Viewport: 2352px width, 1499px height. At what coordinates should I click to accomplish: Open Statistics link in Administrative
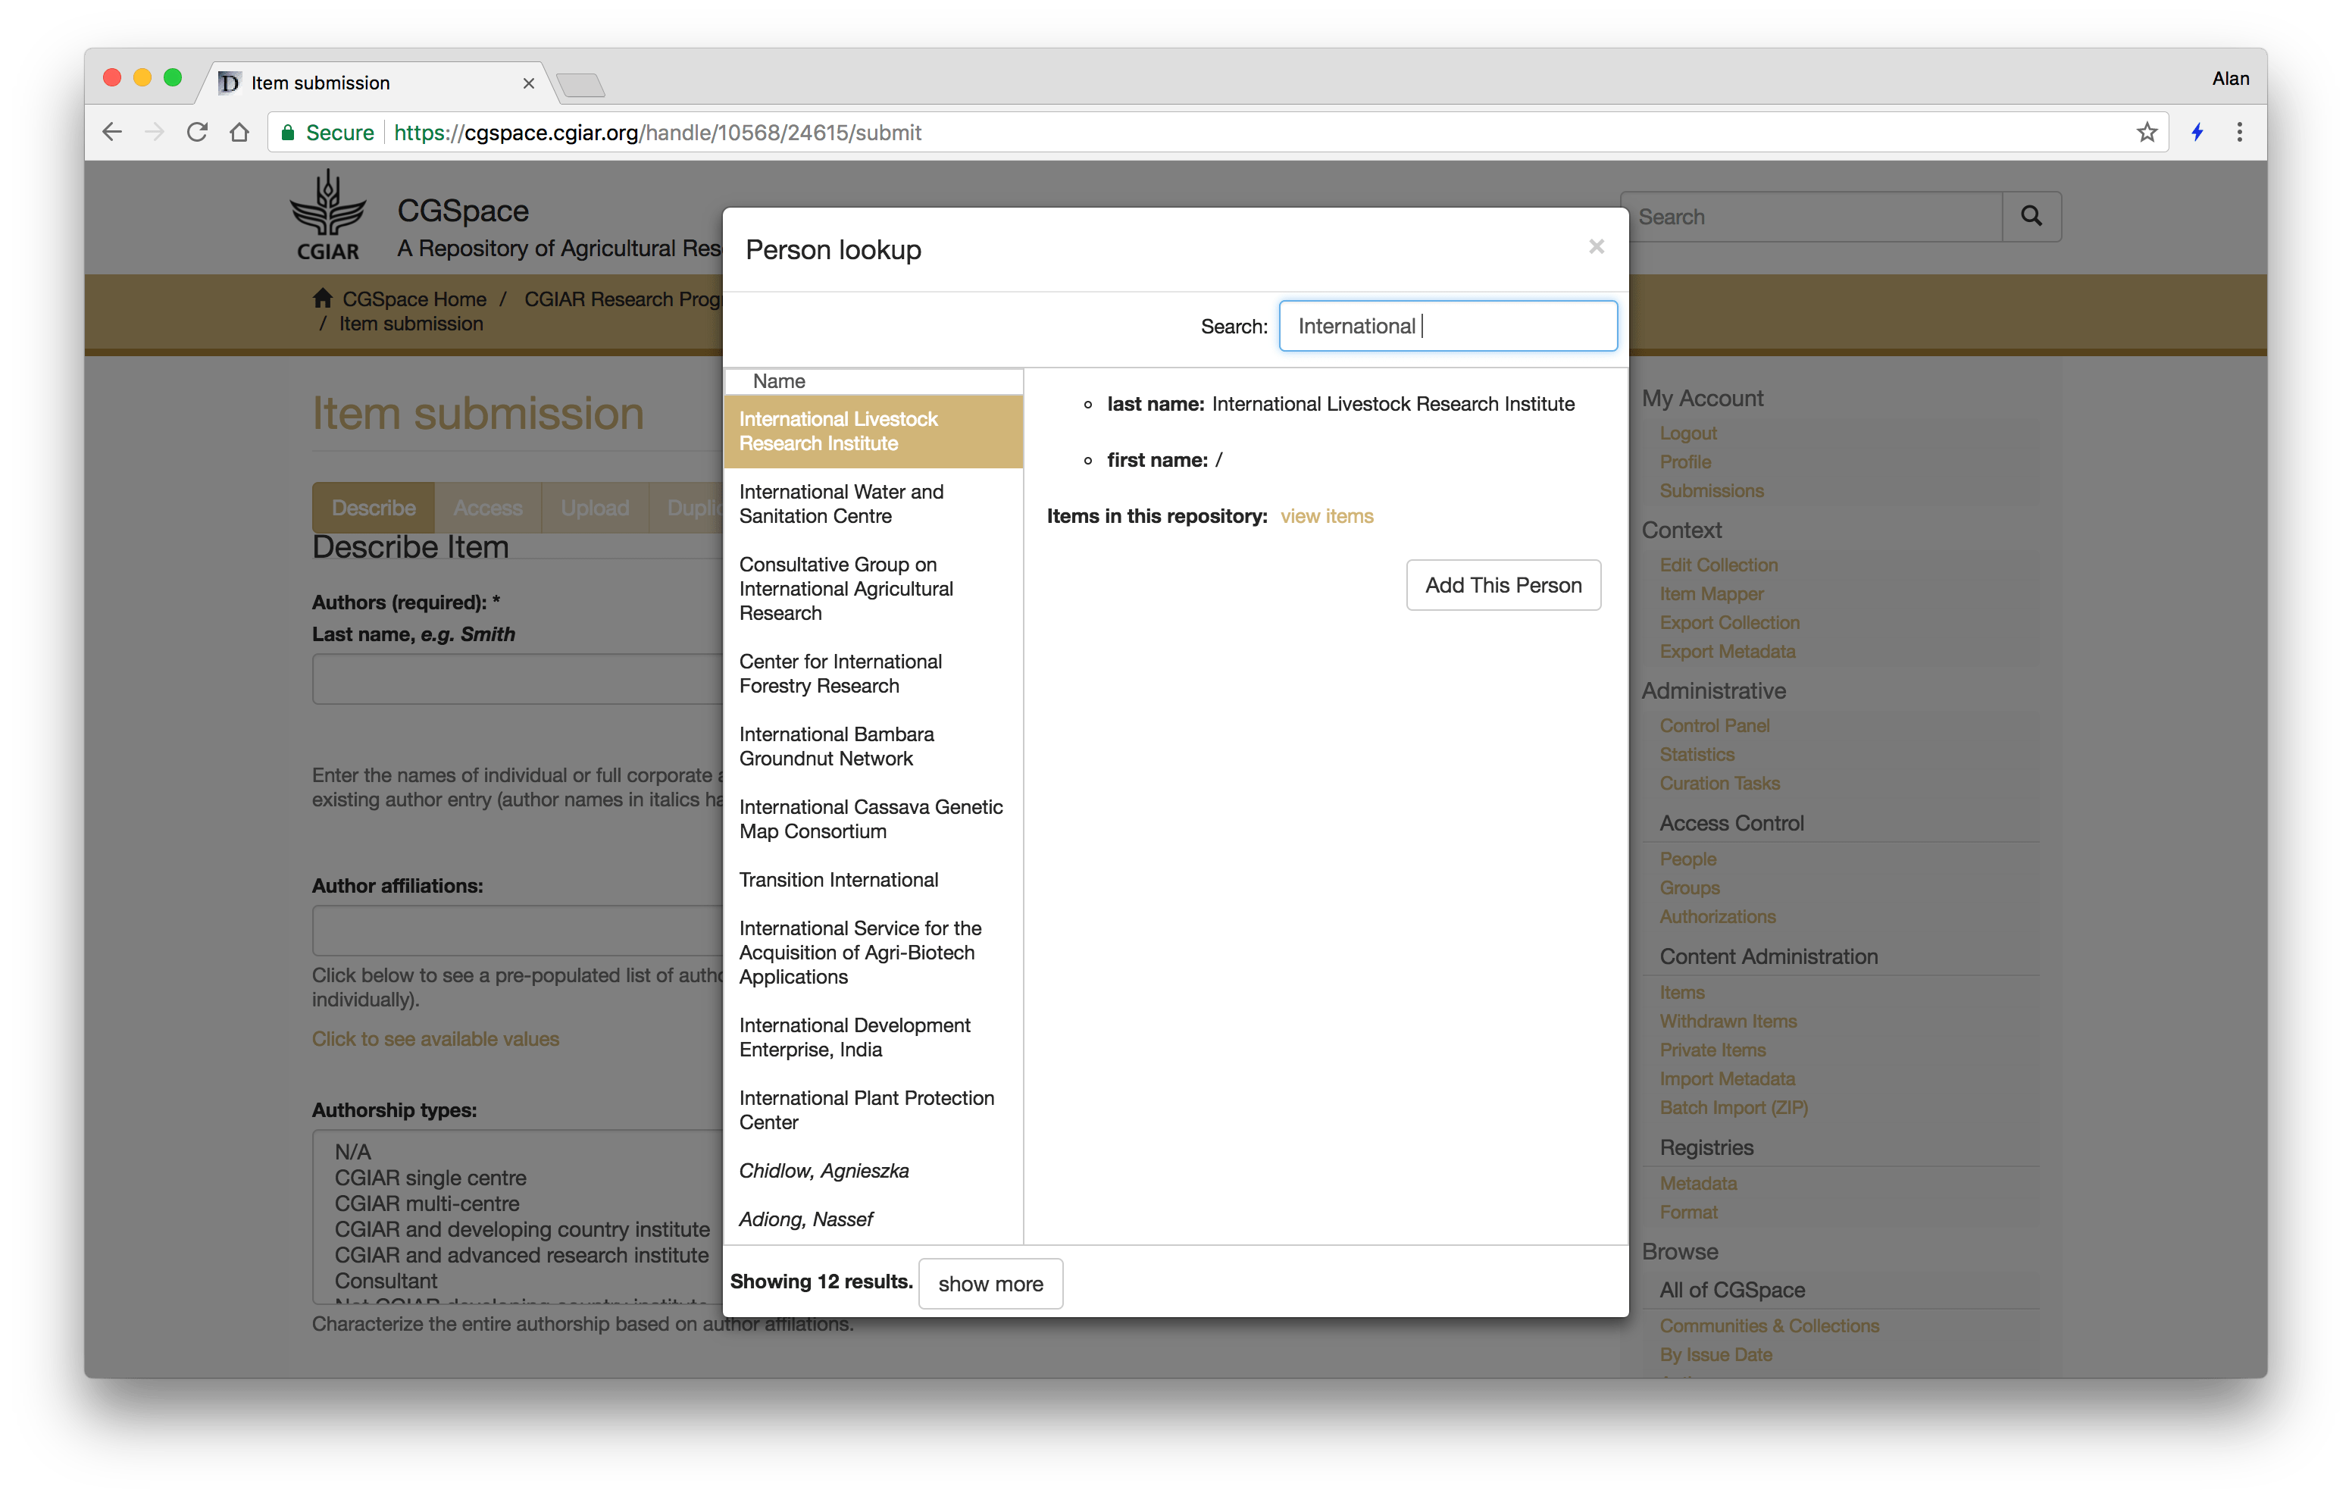tap(1697, 754)
